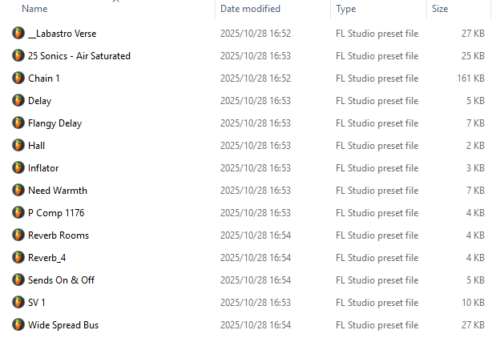This screenshot has width=500, height=338.
Task: Select the Reverb Rooms file name
Action: pyautogui.click(x=58, y=235)
